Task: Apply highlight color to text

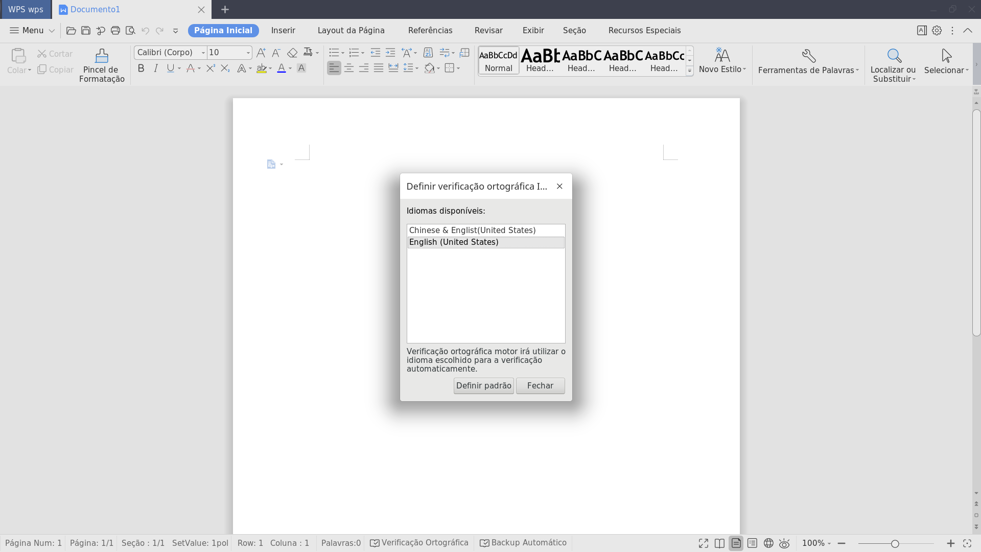Action: coord(262,68)
